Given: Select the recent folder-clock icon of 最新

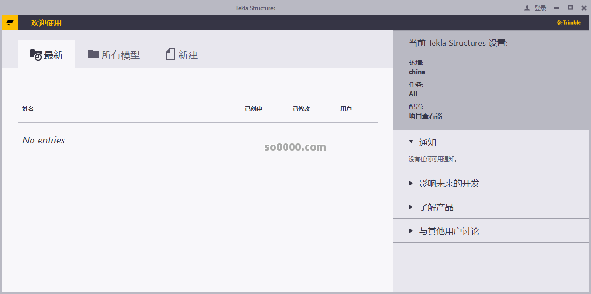Looking at the screenshot, I should pos(36,55).
